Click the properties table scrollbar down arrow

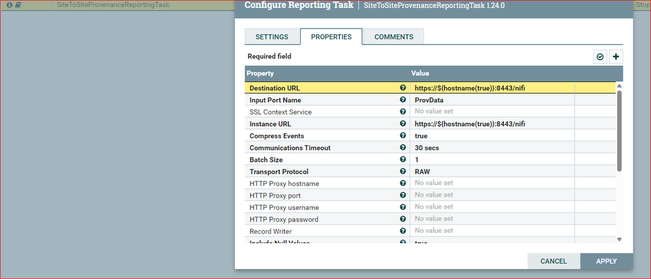[620, 239]
